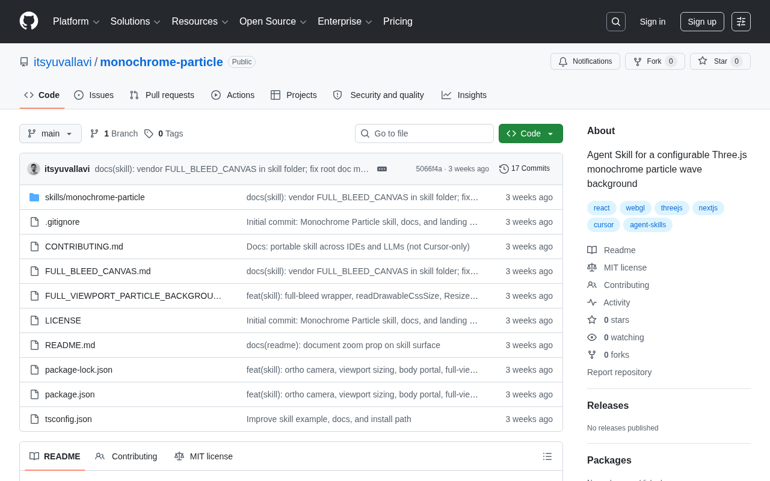Go to the GitHub homepage logo
This screenshot has width=770, height=481.
point(29,21)
